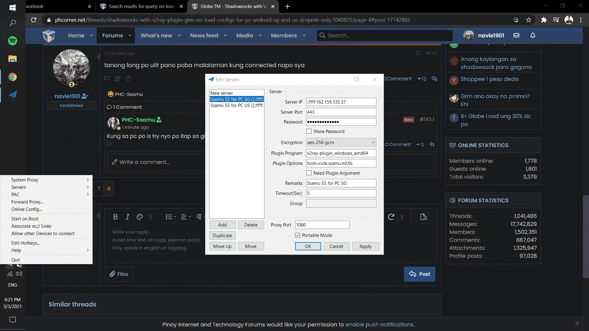
Task: Select Ssamu SS for PC US server
Action: tap(237, 105)
